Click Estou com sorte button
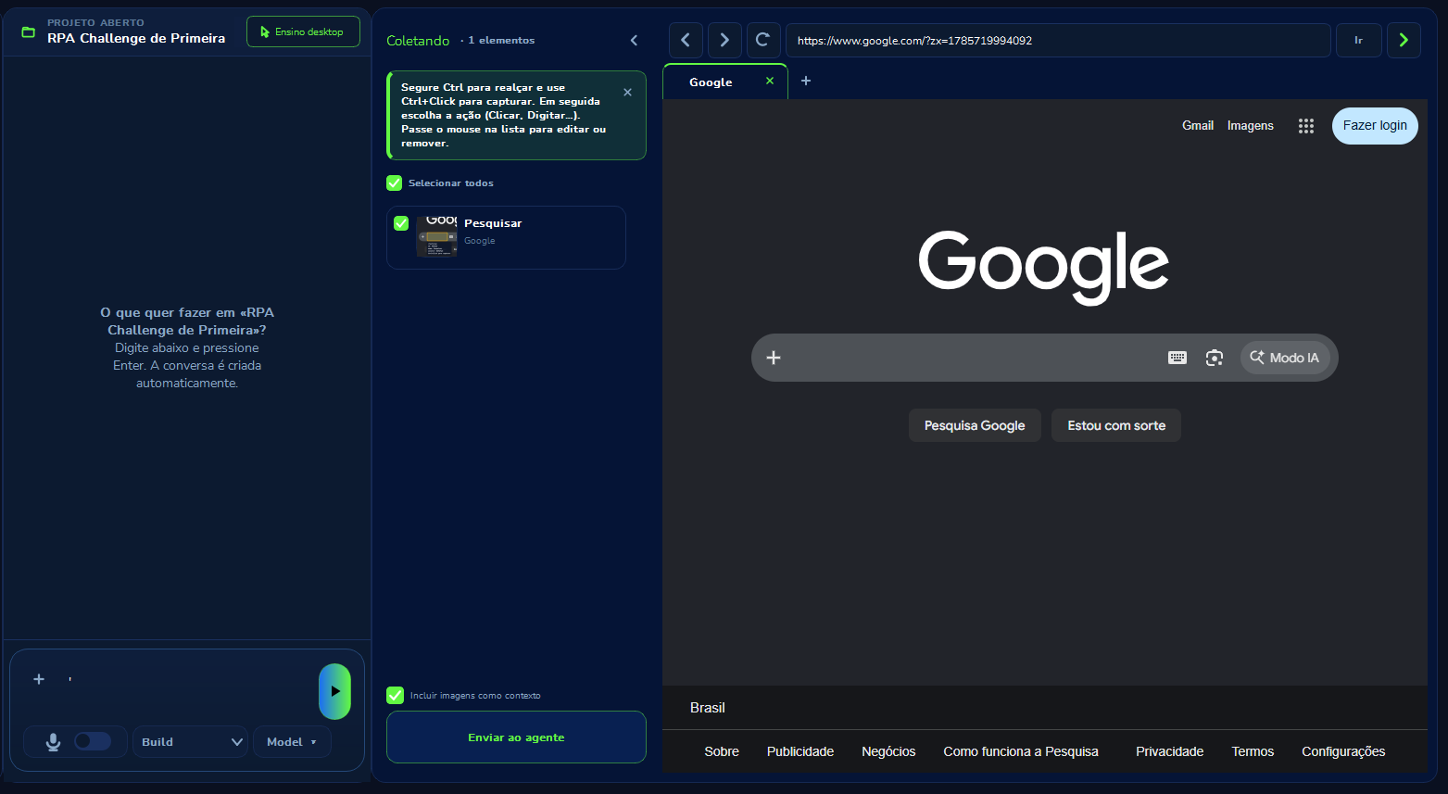The image size is (1448, 794). (x=1116, y=425)
